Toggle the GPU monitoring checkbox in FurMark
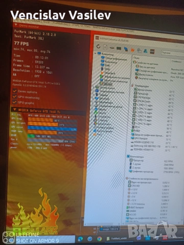This screenshot has width=184, height=245. pyautogui.click(x=15, y=96)
